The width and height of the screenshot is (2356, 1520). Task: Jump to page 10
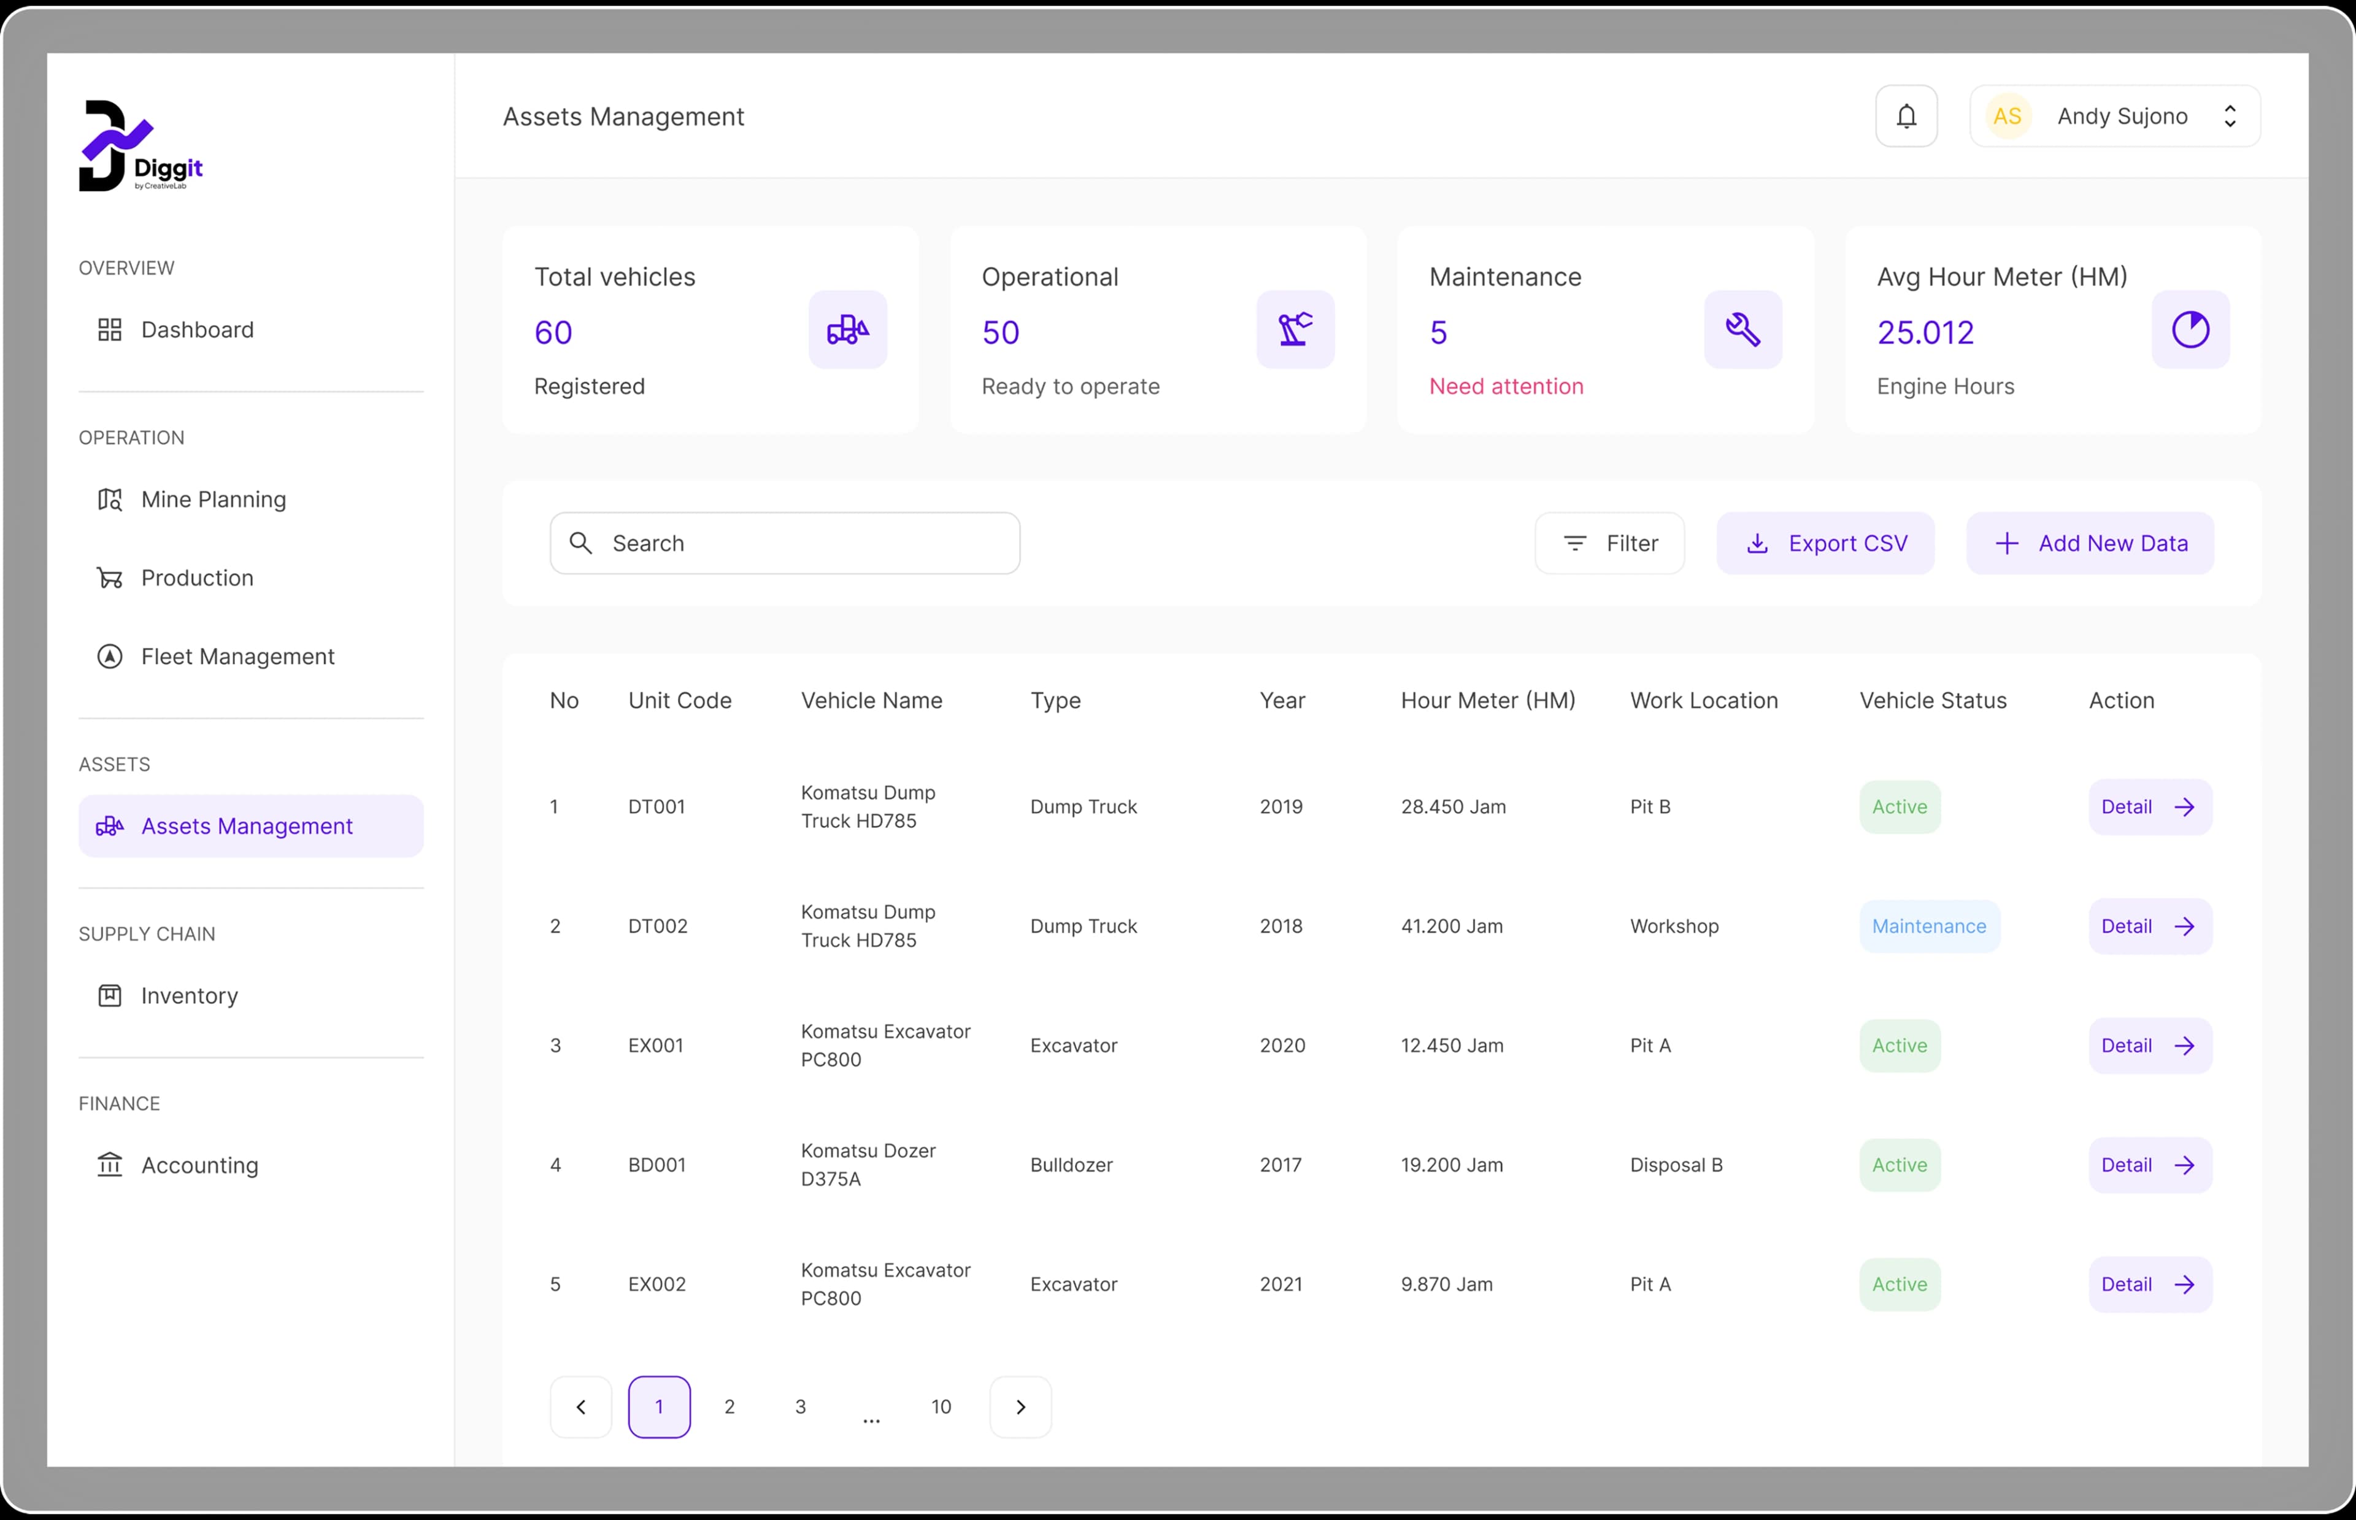(x=941, y=1408)
